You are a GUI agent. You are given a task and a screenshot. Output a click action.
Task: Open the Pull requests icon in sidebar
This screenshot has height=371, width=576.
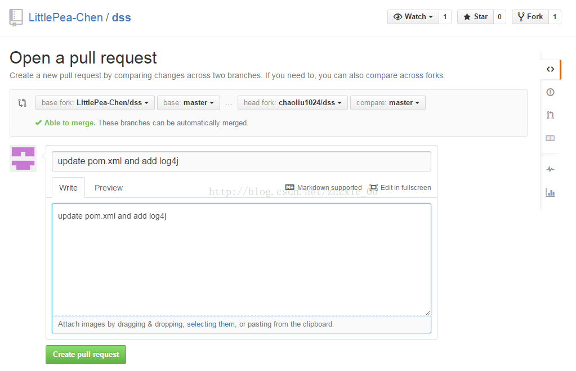point(550,115)
